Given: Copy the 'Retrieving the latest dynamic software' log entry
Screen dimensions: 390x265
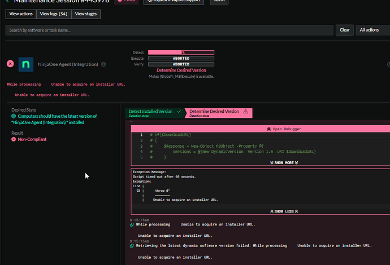Looking at the screenshot, I should tap(132, 246).
